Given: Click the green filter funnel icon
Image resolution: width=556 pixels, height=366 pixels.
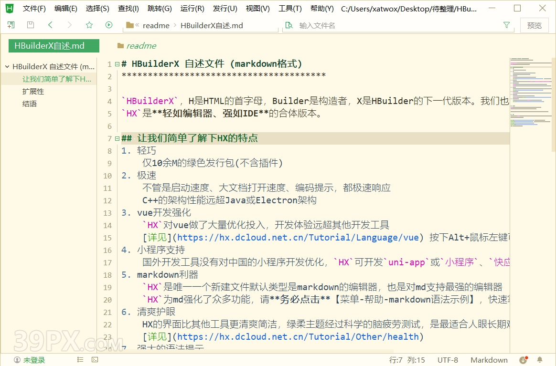Looking at the screenshot, I should (x=506, y=25).
